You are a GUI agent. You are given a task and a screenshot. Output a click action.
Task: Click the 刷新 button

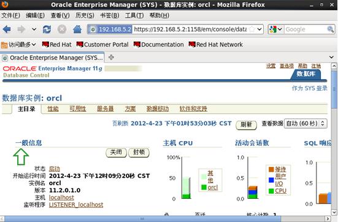tap(246, 124)
